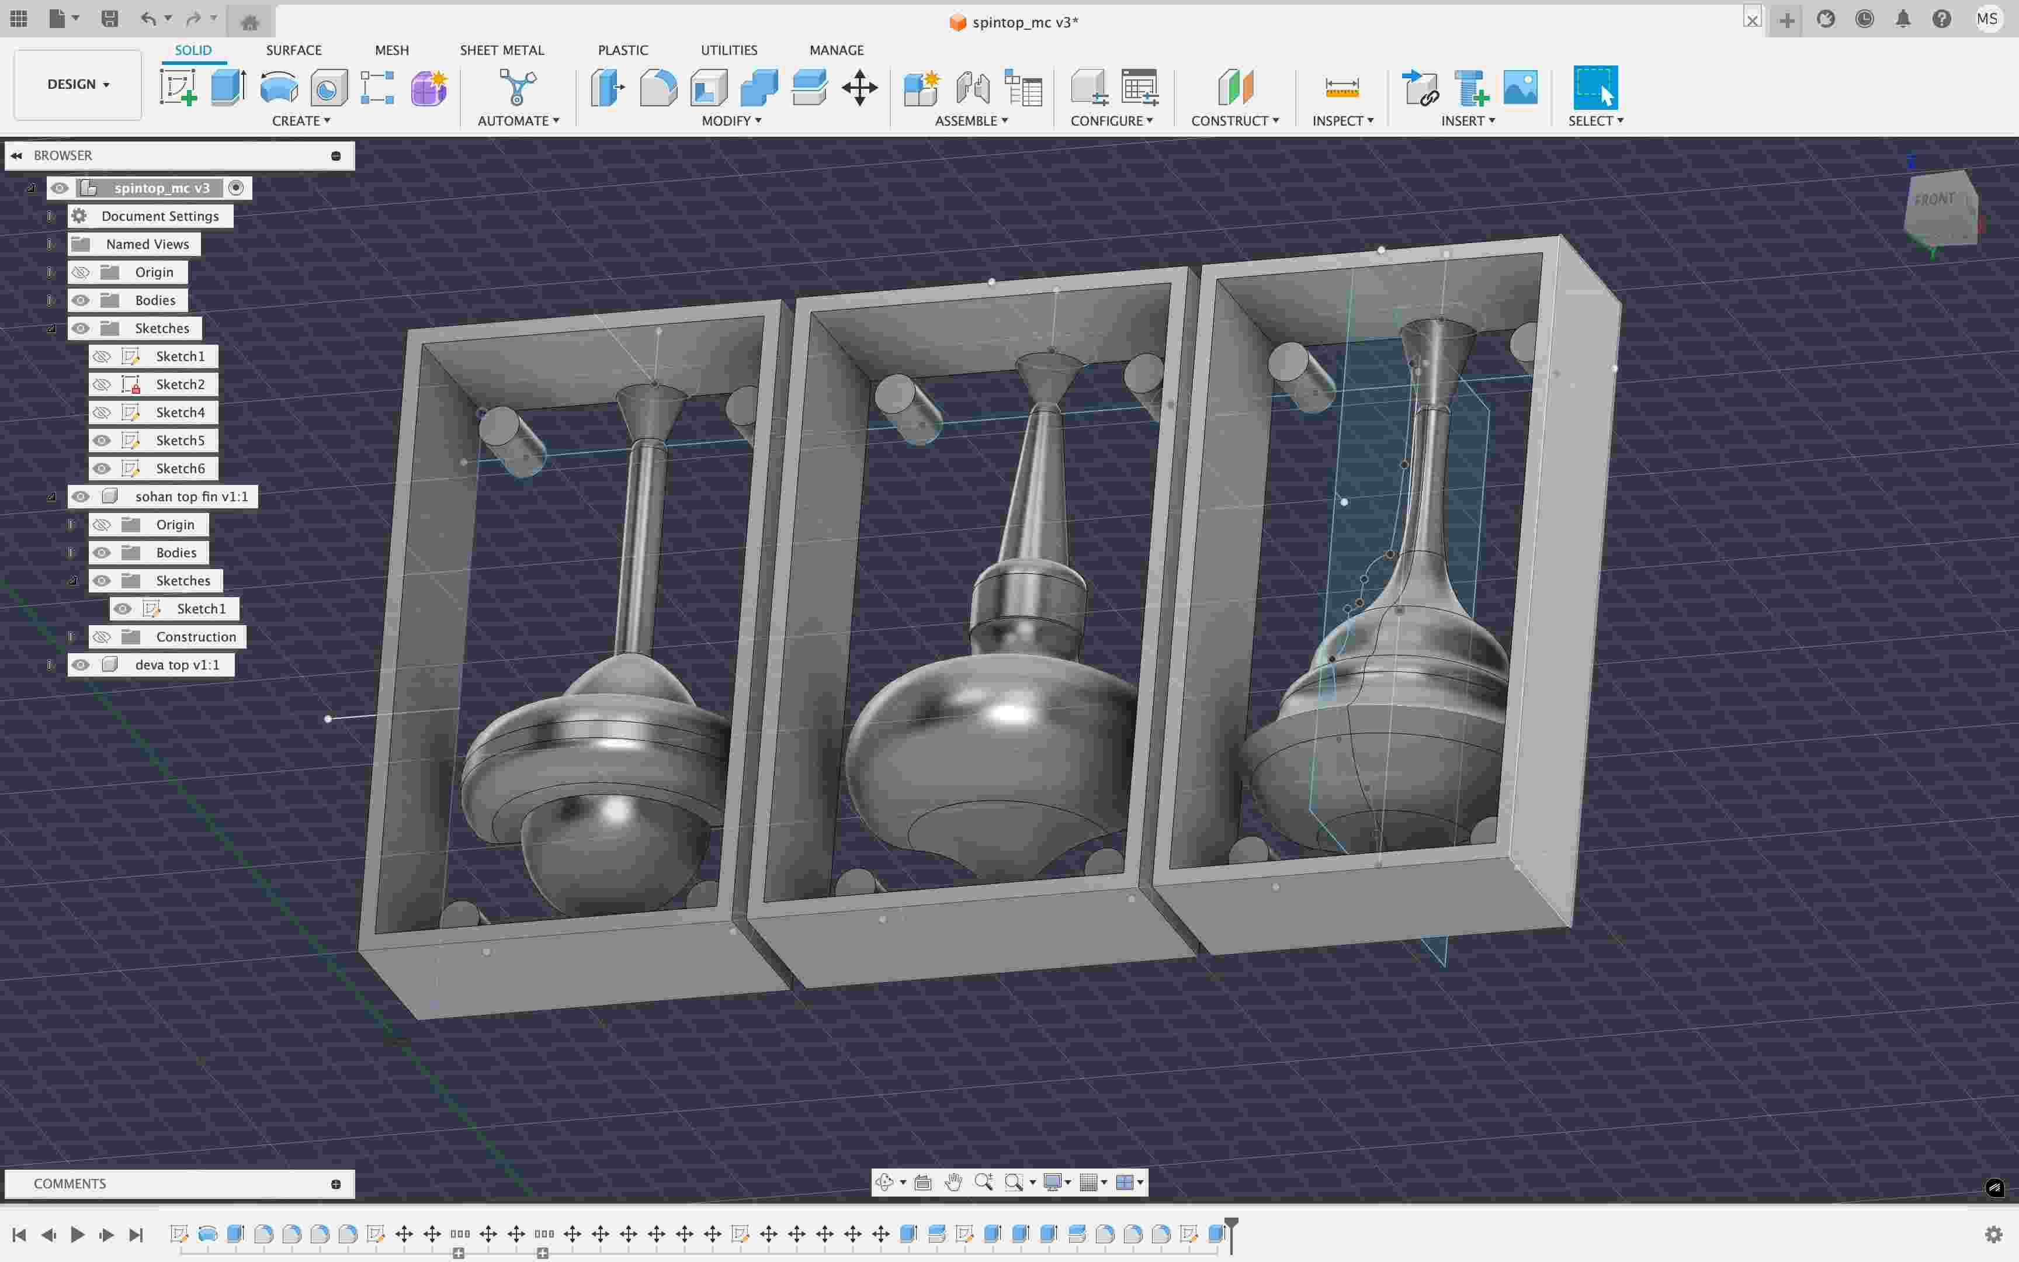Screen dimensions: 2019x1262
Task: Expand the COMMENTS panel
Action: (x=335, y=1184)
